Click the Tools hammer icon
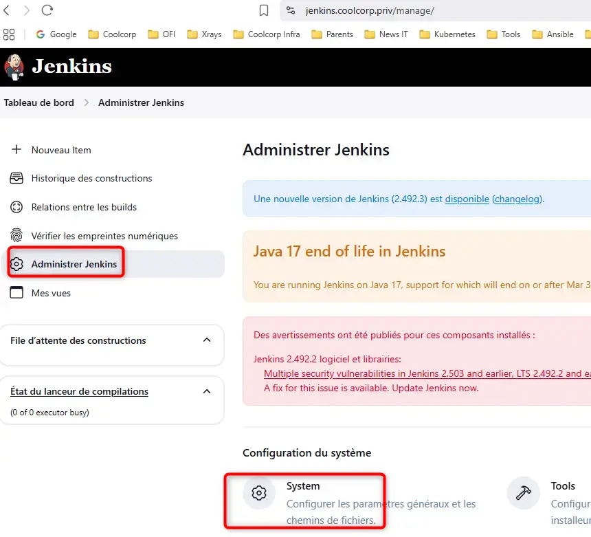Screen dimensions: 591x537 [524, 493]
